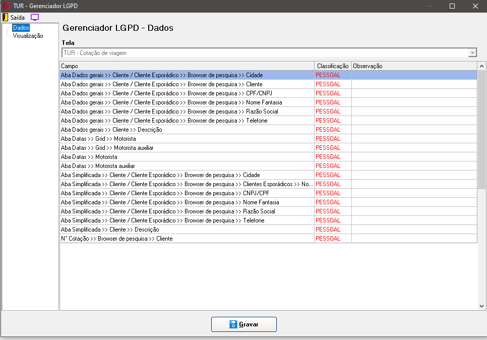Select Aba Simplificada row ending Razão Social
Screen dimensions: 487x340
pos(268,211)
